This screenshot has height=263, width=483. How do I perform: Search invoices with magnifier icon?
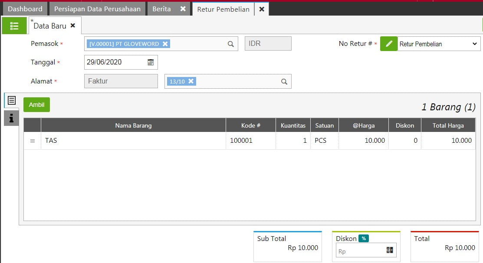[284, 82]
